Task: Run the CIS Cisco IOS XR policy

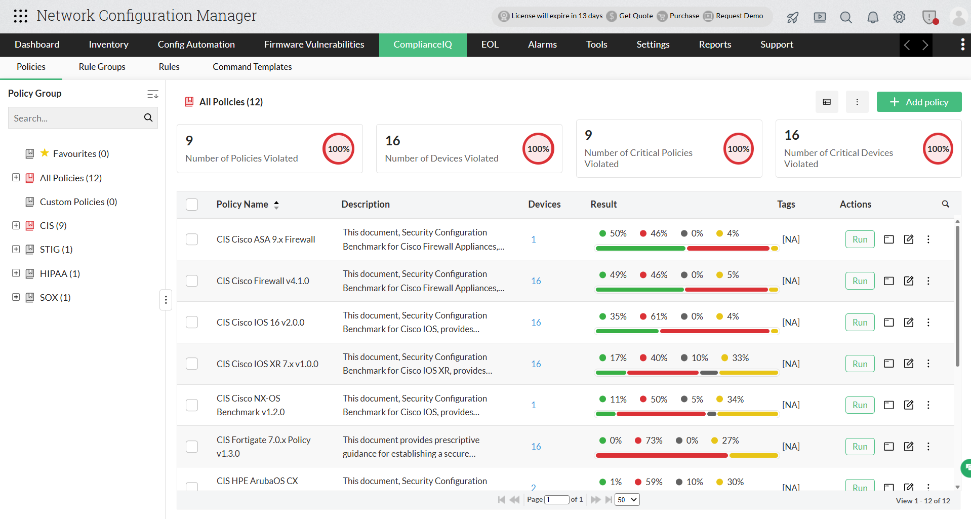Action: tap(860, 363)
